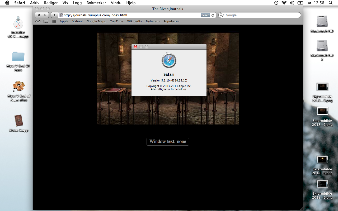338x211 pixels.
Task: Show all bookmarks book icon
Action: pyautogui.click(x=46, y=21)
